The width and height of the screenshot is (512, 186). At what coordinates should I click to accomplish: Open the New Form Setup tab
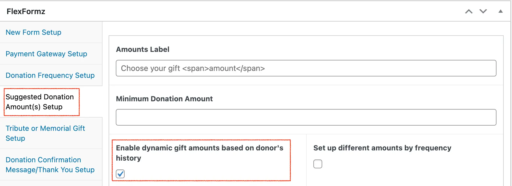34,32
